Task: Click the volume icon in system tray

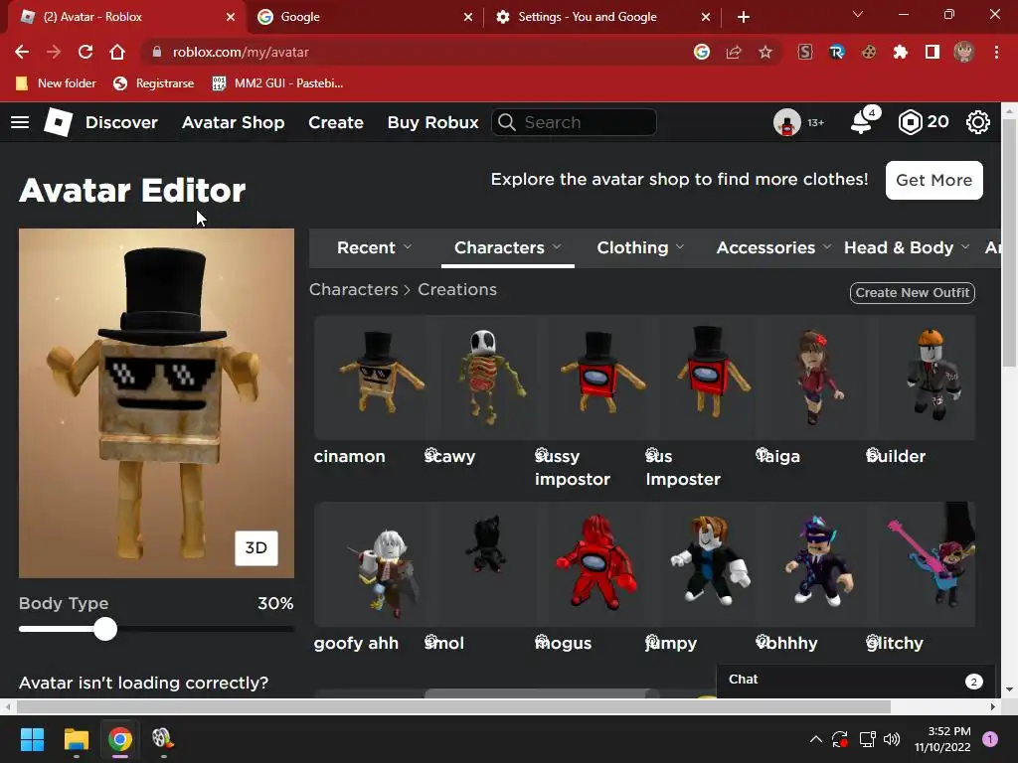Action: (892, 739)
